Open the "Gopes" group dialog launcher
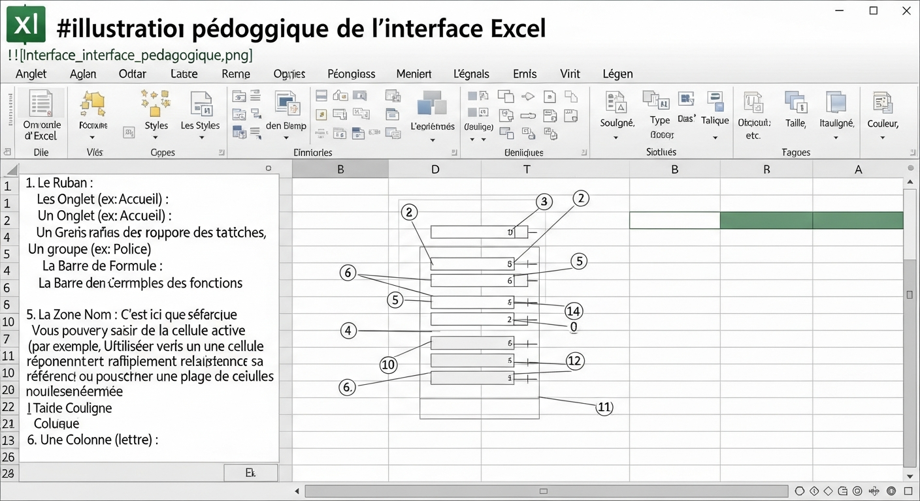 click(222, 152)
